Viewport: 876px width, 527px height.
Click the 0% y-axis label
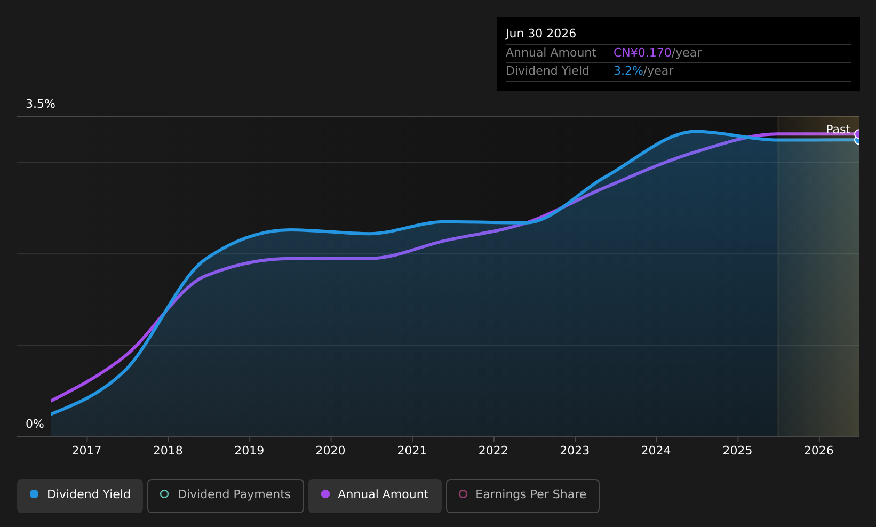(x=35, y=424)
